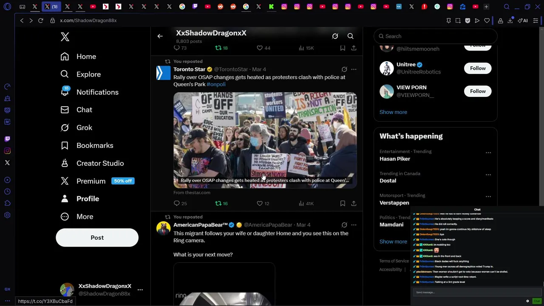The image size is (544, 306).
Task: Click search icon in profile header
Action: (x=350, y=37)
